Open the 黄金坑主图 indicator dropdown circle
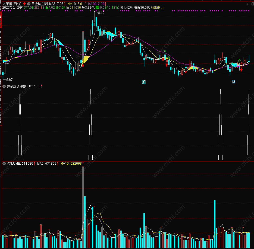Screen dimensions: 254x249 pos(29,4)
